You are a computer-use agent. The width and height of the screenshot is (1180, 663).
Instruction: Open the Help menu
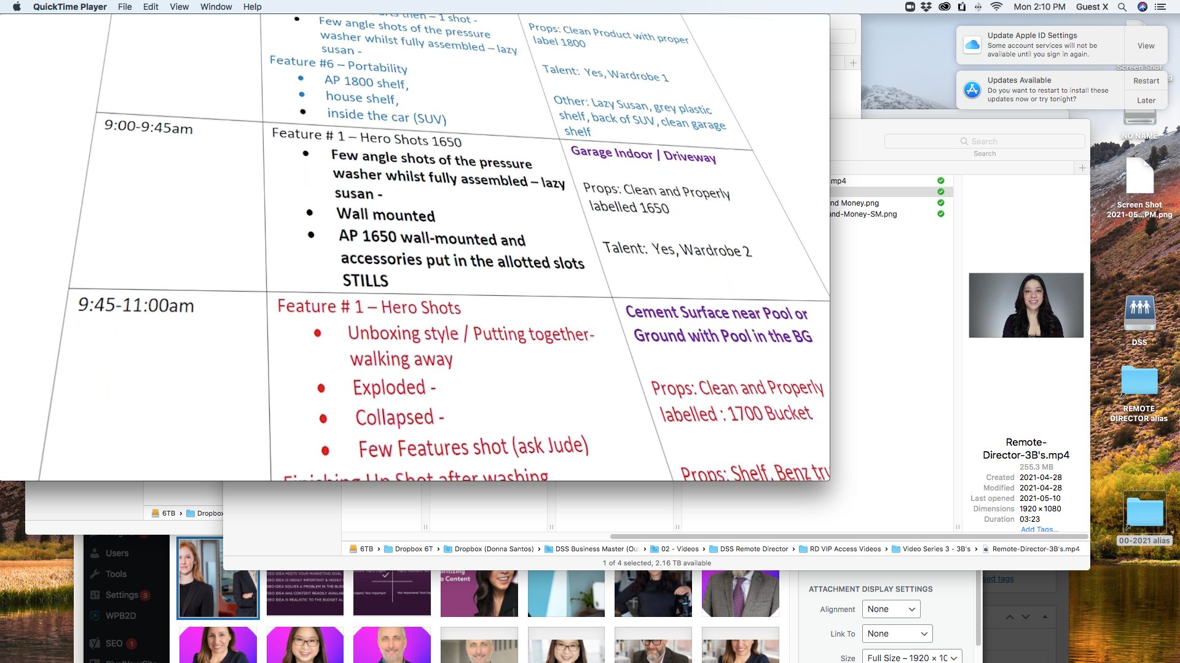click(x=252, y=7)
